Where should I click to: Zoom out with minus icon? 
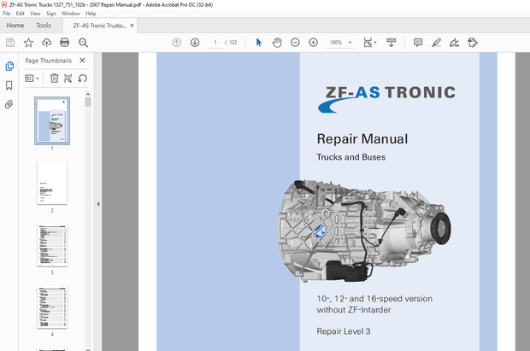[x=295, y=43]
